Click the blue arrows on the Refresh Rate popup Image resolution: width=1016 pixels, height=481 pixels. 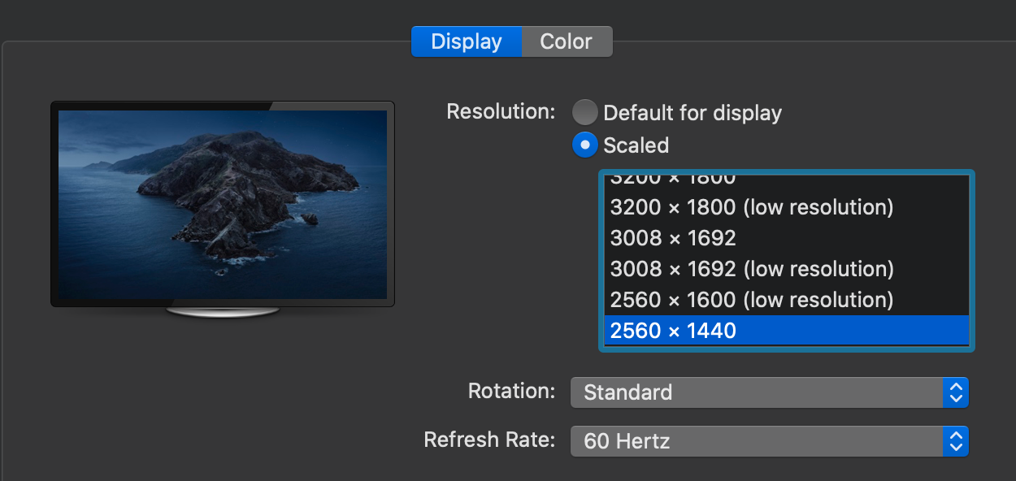(x=956, y=441)
